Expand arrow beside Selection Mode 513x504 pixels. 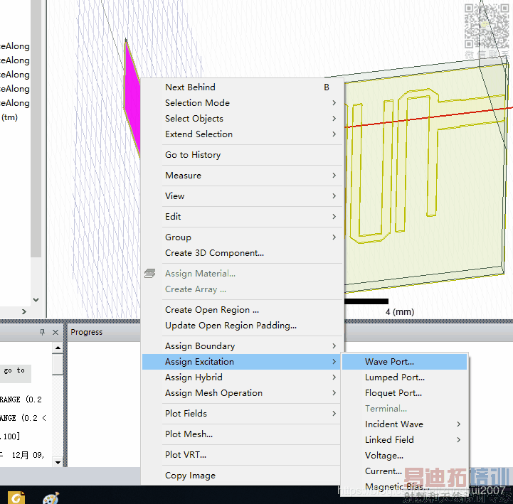pos(334,103)
